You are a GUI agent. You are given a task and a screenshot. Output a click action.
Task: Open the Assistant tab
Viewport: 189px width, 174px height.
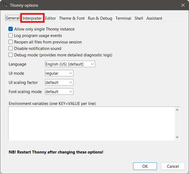(x=154, y=18)
